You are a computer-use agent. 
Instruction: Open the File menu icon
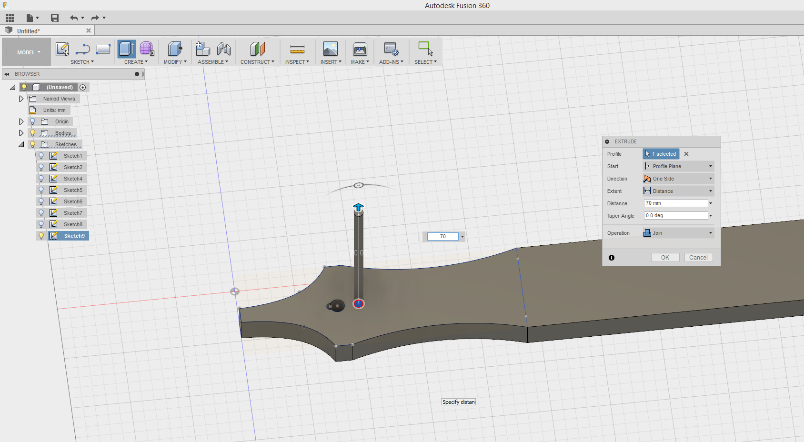(x=32, y=18)
